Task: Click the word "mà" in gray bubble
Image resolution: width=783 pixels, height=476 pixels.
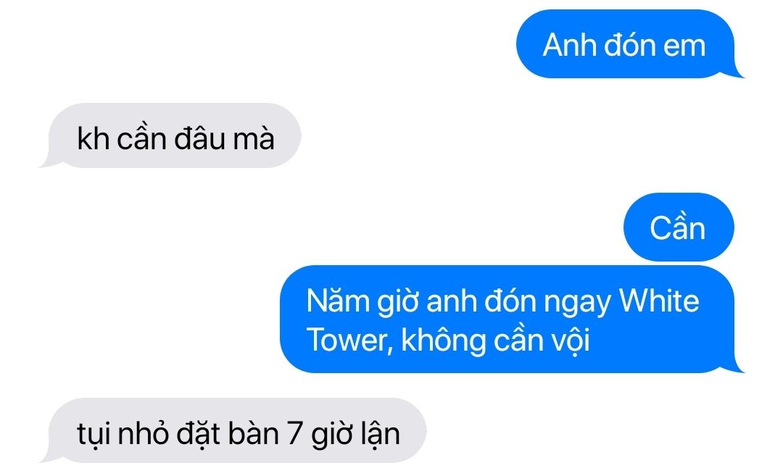Action: point(254,138)
